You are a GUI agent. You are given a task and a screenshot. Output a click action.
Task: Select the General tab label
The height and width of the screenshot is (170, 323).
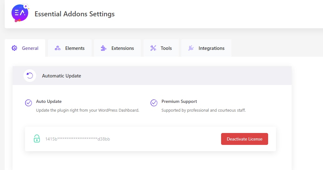pyautogui.click(x=30, y=48)
